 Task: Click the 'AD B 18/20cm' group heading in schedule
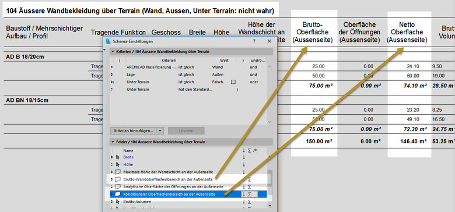(x=24, y=56)
